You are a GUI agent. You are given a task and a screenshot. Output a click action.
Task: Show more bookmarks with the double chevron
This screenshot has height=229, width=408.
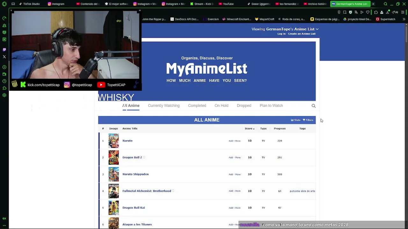pos(404,19)
